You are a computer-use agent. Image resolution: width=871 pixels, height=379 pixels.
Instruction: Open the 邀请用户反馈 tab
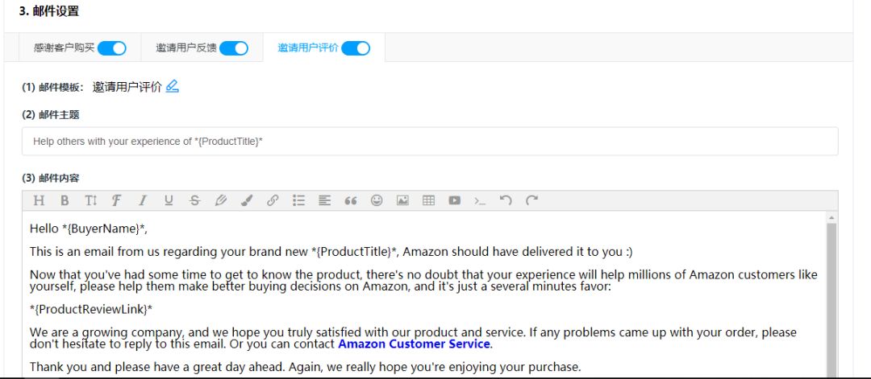186,48
